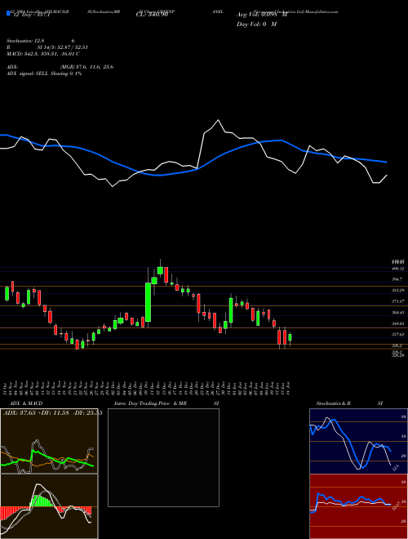Screen dimensions: 408x539
Task: Click the last green candlestick on the right
Action: click(290, 337)
